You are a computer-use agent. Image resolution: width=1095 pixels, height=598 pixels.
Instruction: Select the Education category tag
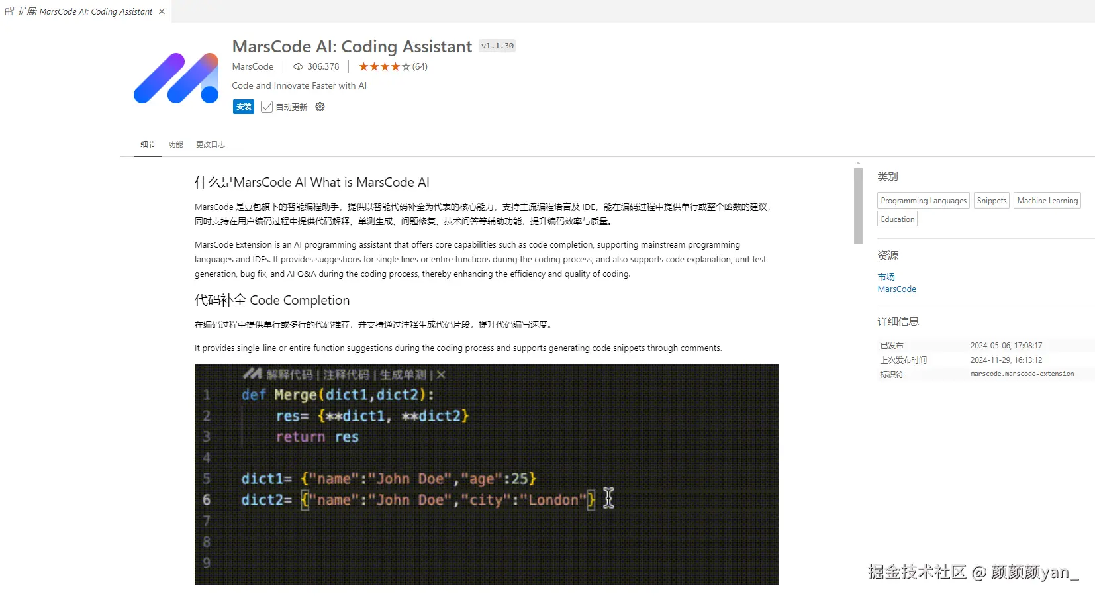click(x=897, y=219)
